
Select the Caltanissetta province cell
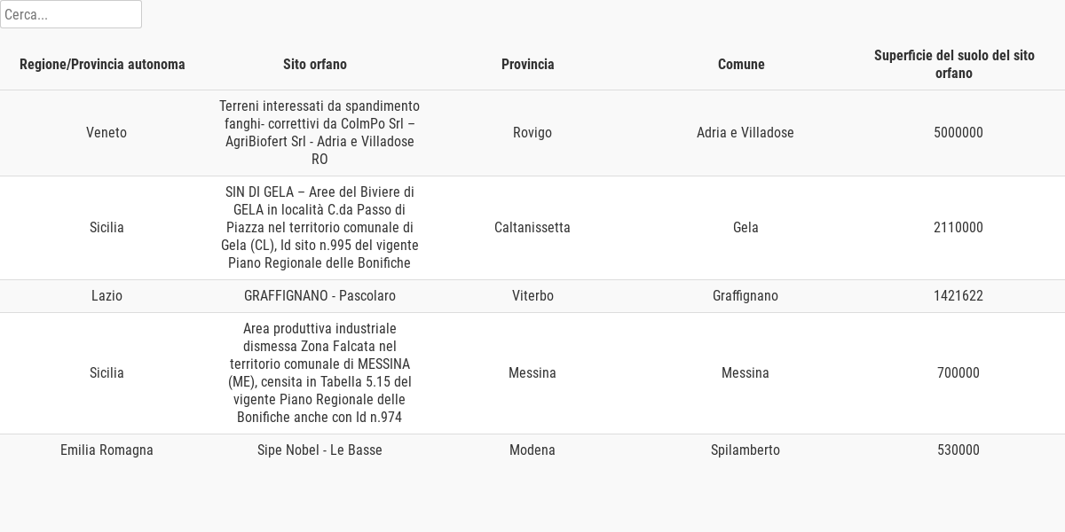click(532, 227)
